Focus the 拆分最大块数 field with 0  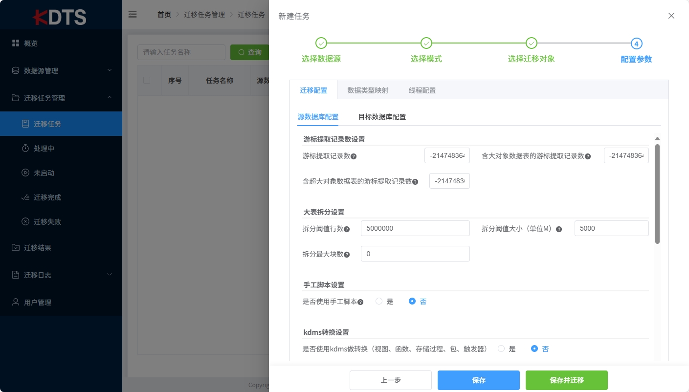click(x=415, y=254)
